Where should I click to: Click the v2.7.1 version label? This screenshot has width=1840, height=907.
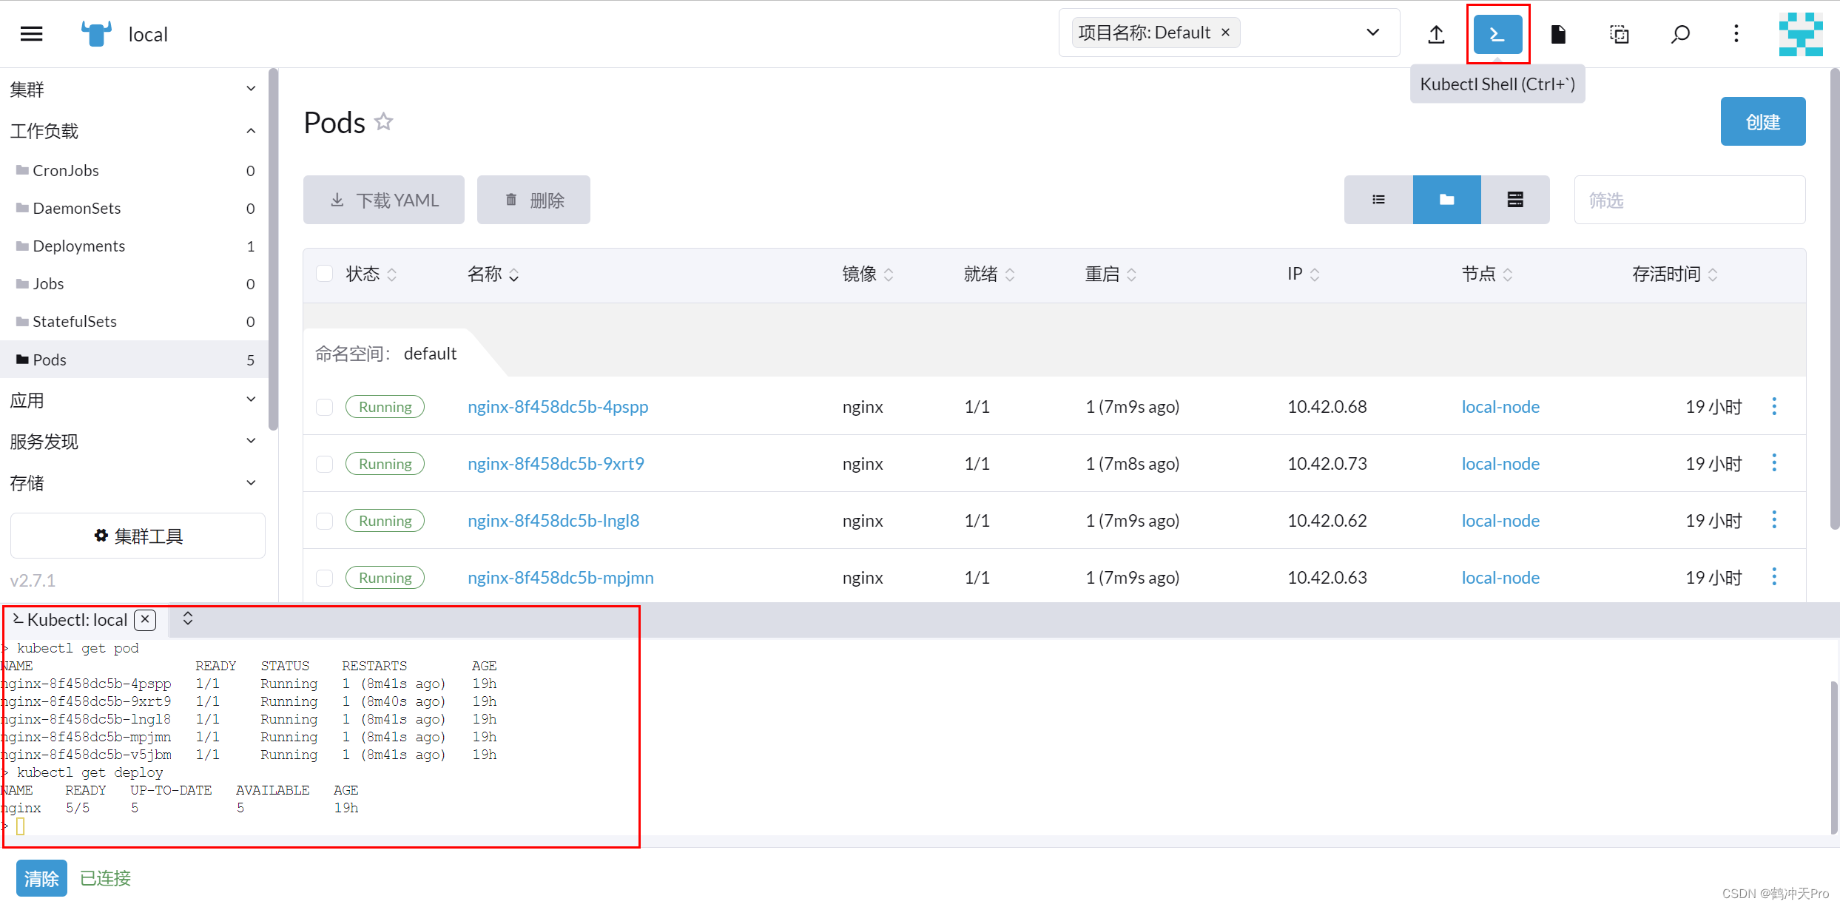(x=33, y=580)
